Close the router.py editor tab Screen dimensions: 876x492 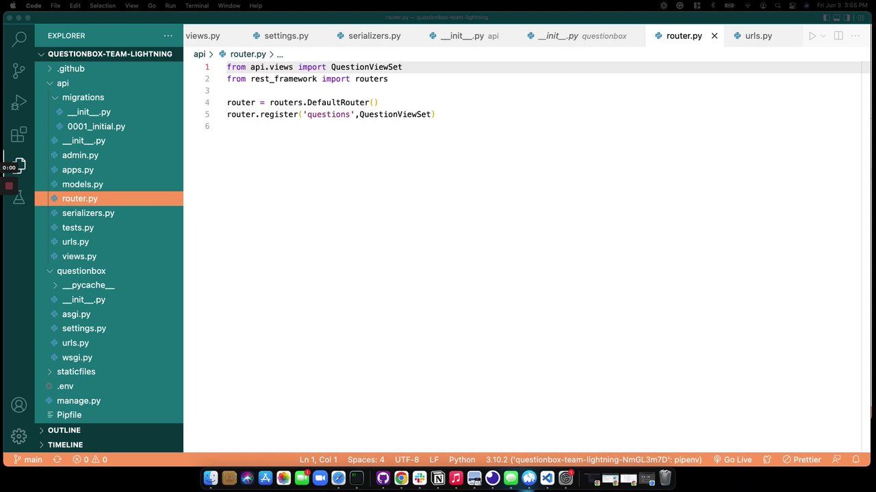(x=714, y=36)
